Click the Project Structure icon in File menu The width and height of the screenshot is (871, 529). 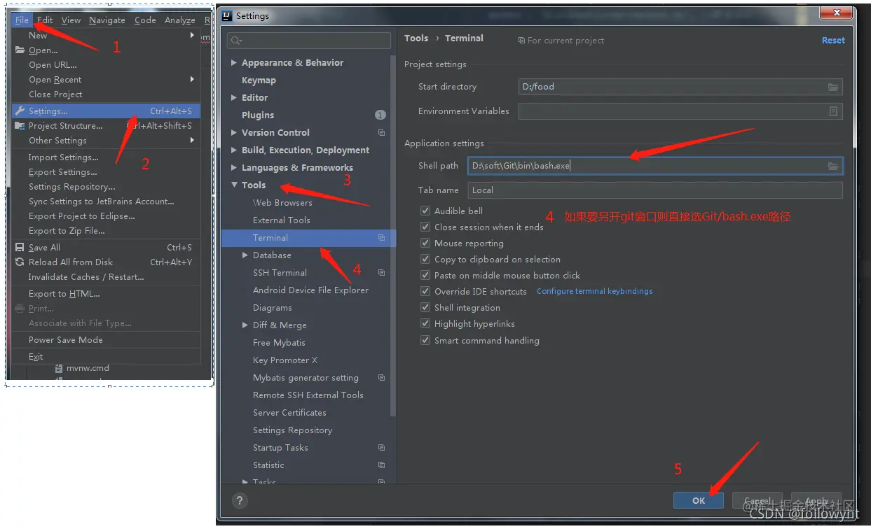(20, 126)
